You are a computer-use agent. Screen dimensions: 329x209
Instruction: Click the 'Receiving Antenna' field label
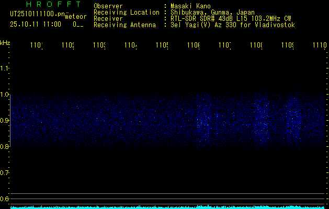(x=124, y=25)
